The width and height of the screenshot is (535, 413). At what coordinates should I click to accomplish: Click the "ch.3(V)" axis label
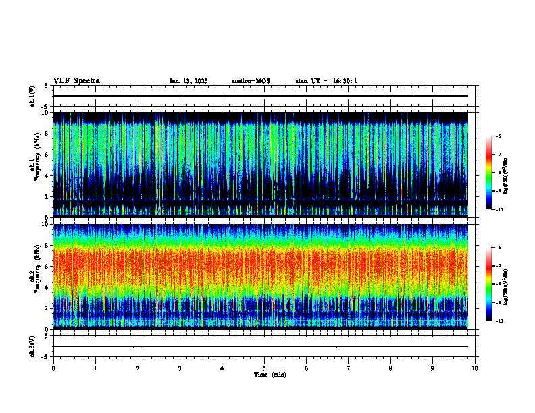point(32,346)
